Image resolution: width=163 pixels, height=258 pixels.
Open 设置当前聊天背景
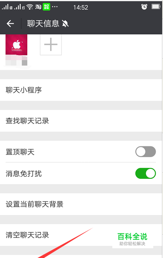[x=81, y=204]
